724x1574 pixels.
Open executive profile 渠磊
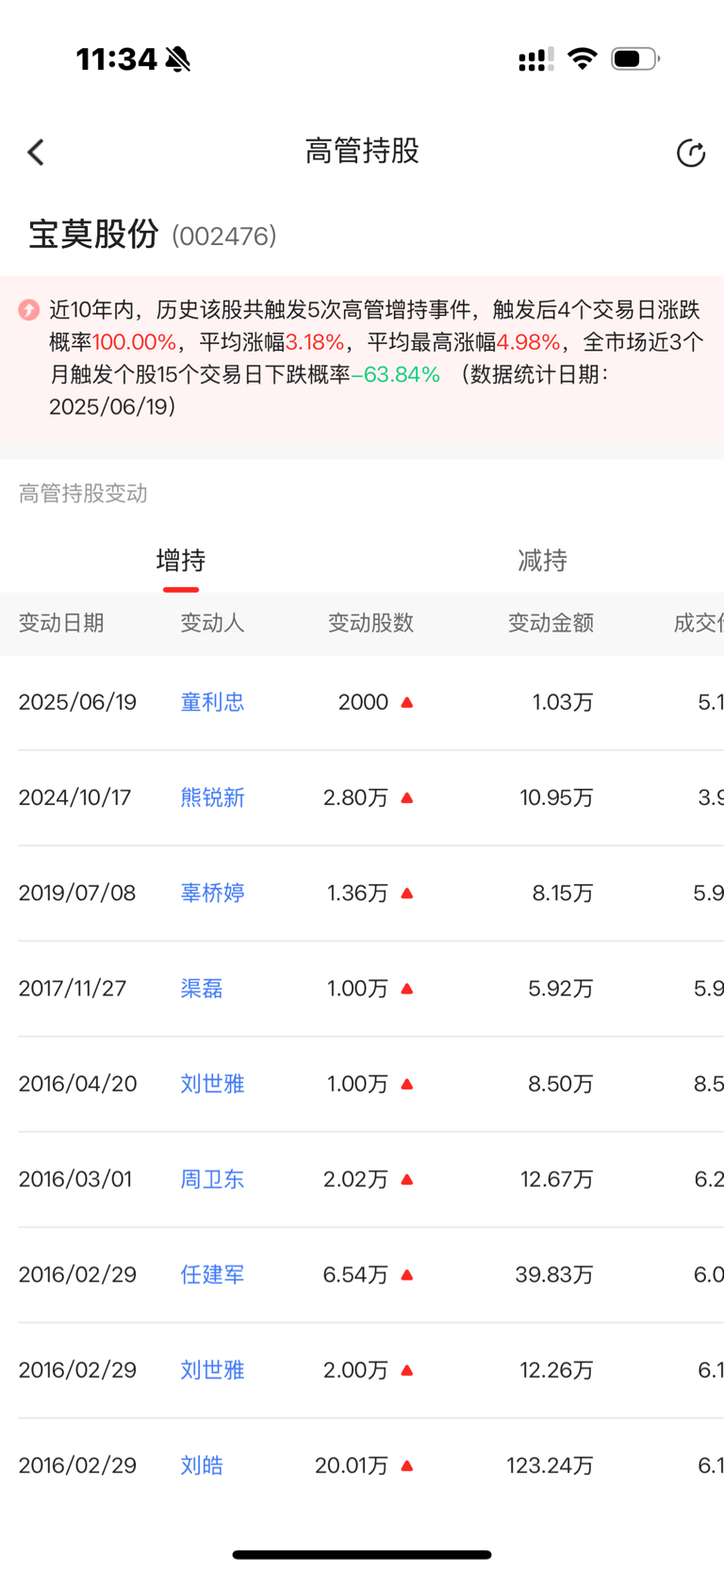pos(202,988)
